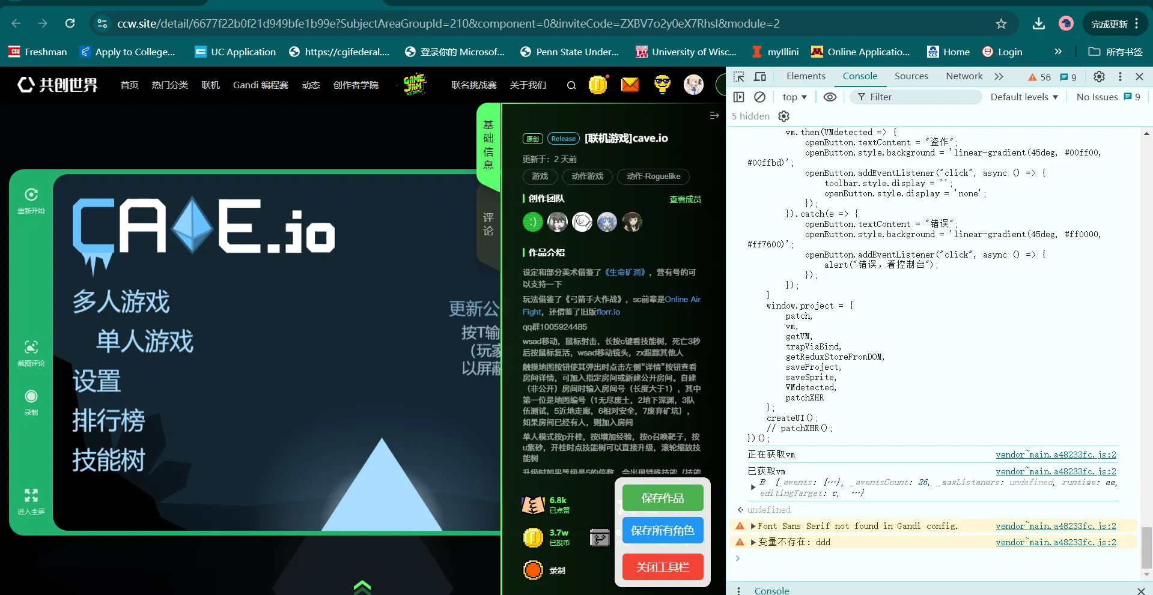Click the blue 保存所有角色 button
Screen dimensions: 1153x595
(662, 531)
